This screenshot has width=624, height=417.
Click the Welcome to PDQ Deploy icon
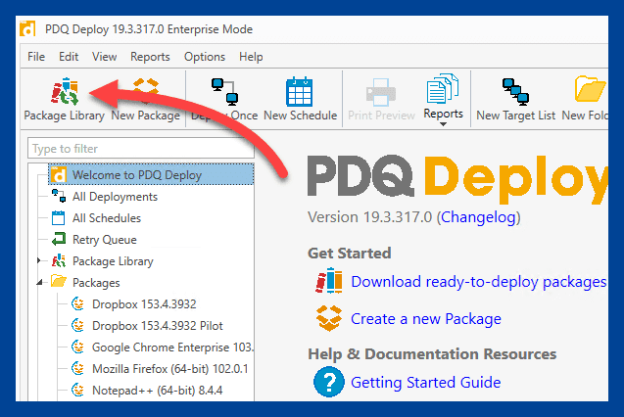59,174
